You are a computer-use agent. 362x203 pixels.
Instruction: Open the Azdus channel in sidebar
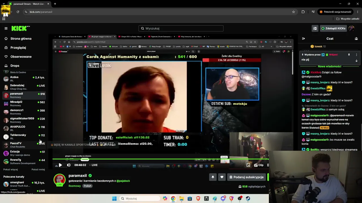24,79
